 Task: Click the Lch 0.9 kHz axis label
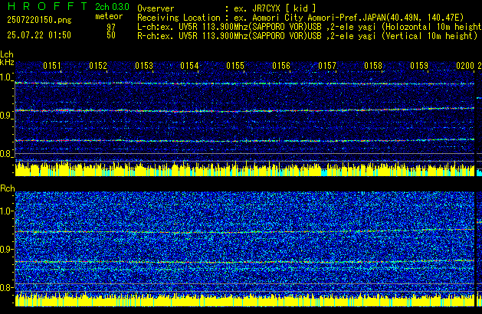6,116
